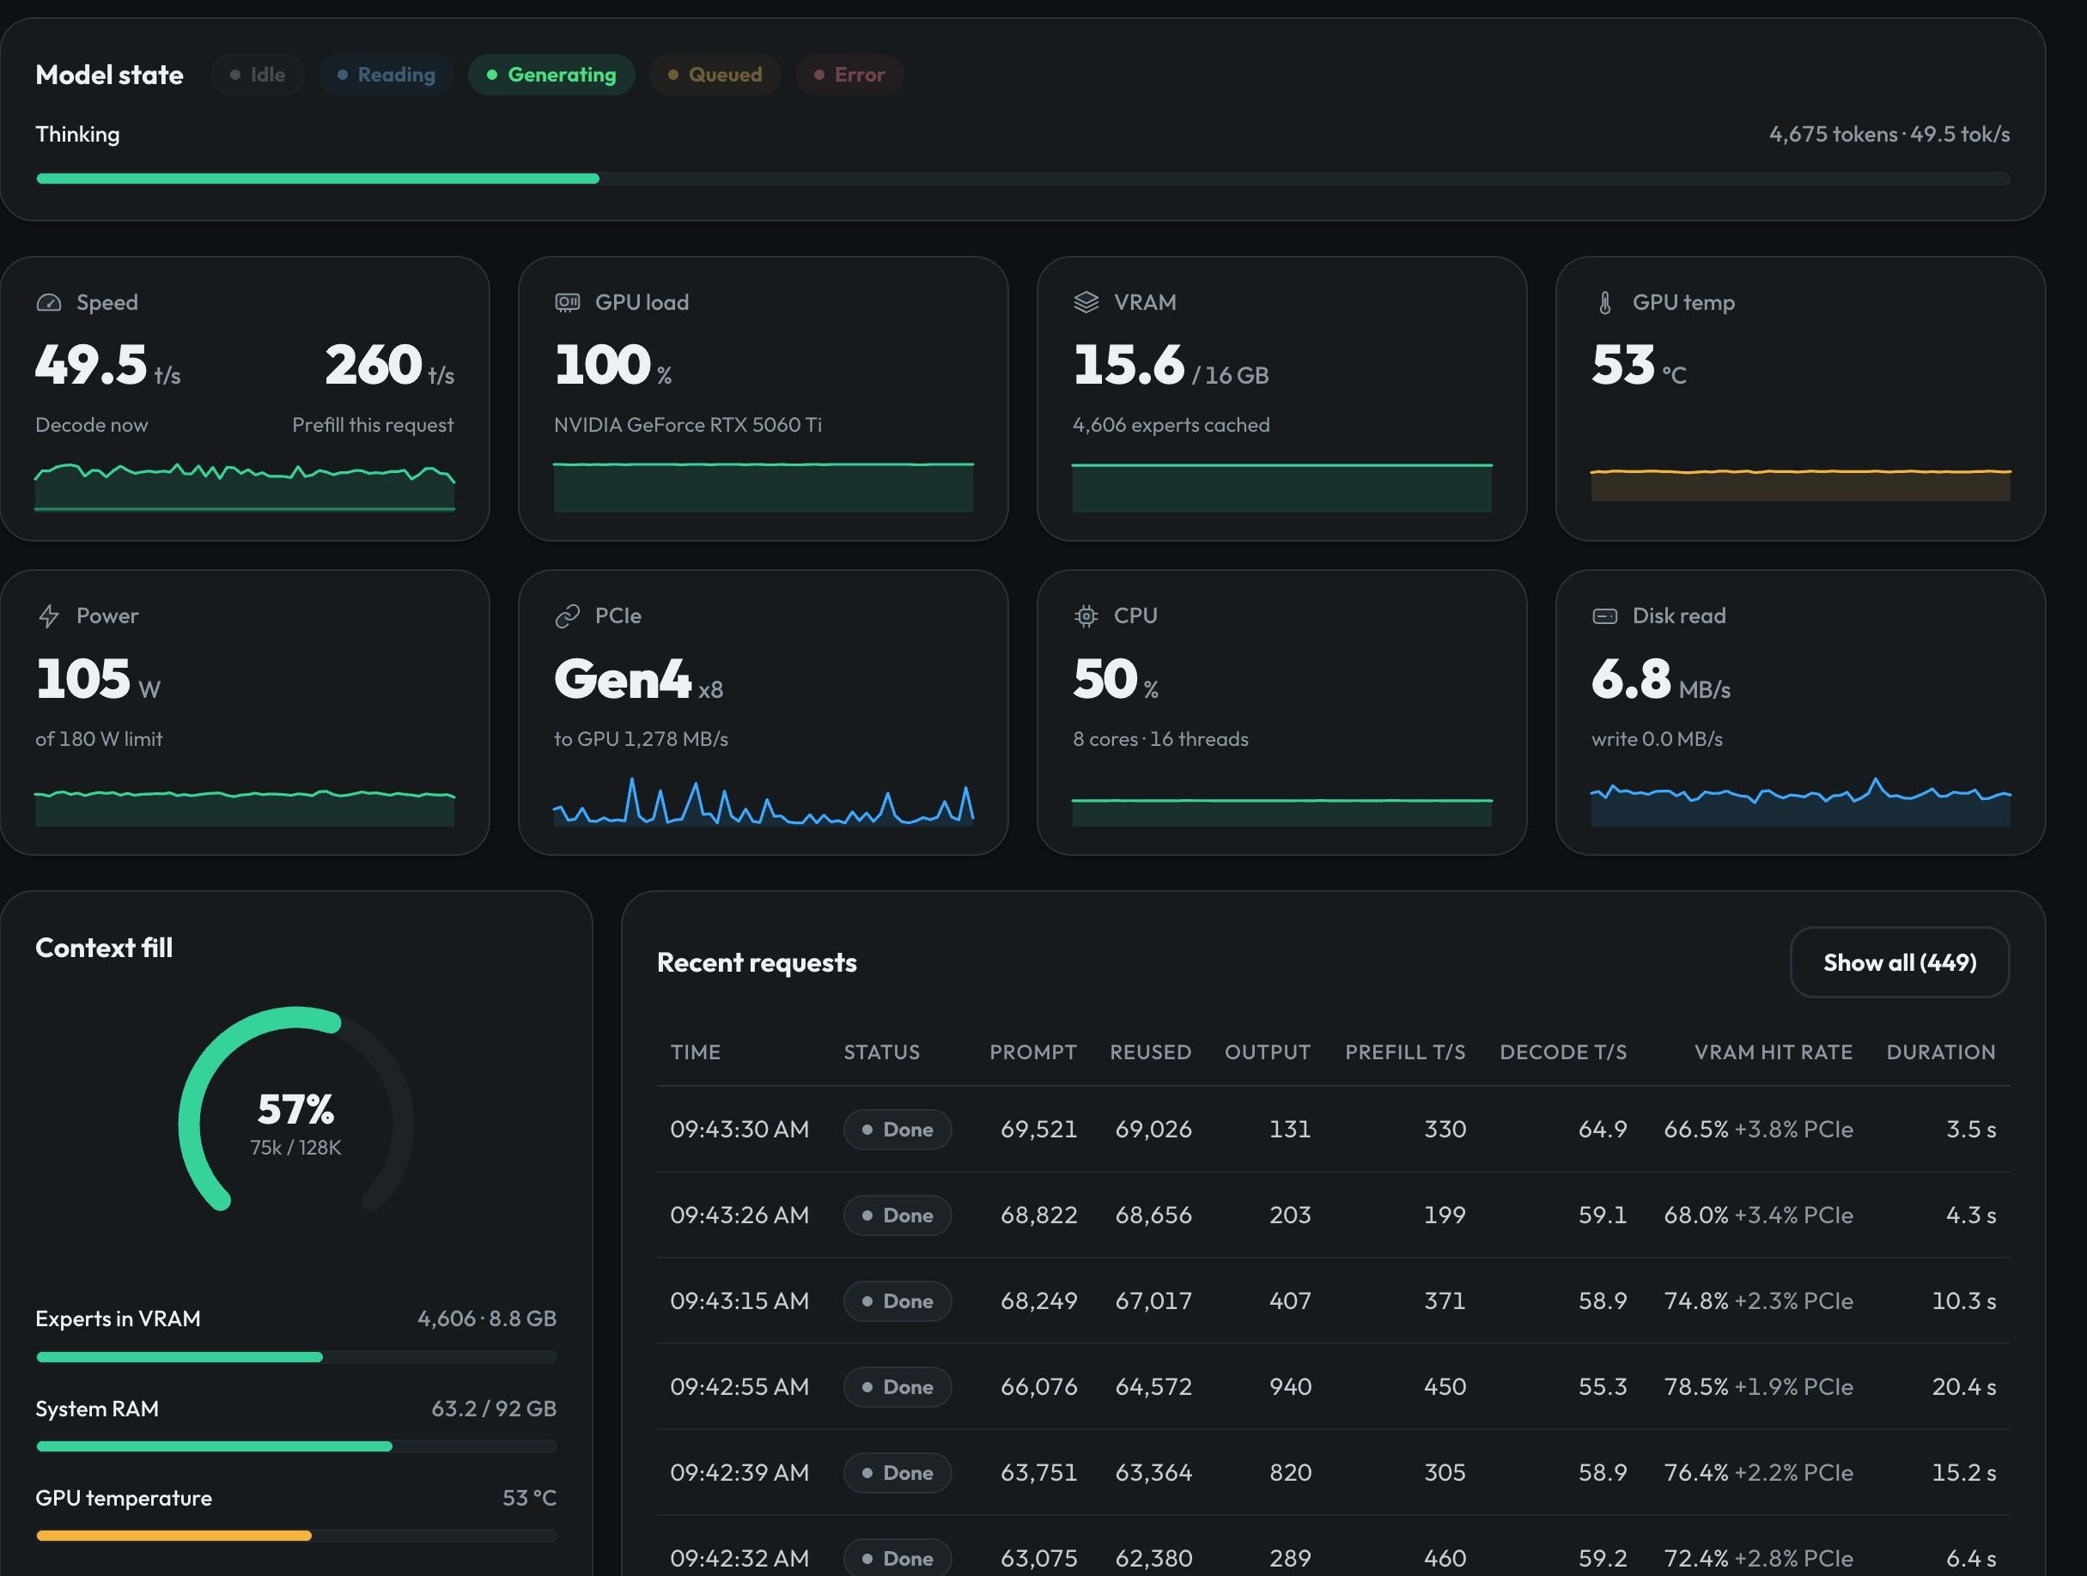2087x1576 pixels.
Task: Click the DURATION column header
Action: click(1941, 1052)
